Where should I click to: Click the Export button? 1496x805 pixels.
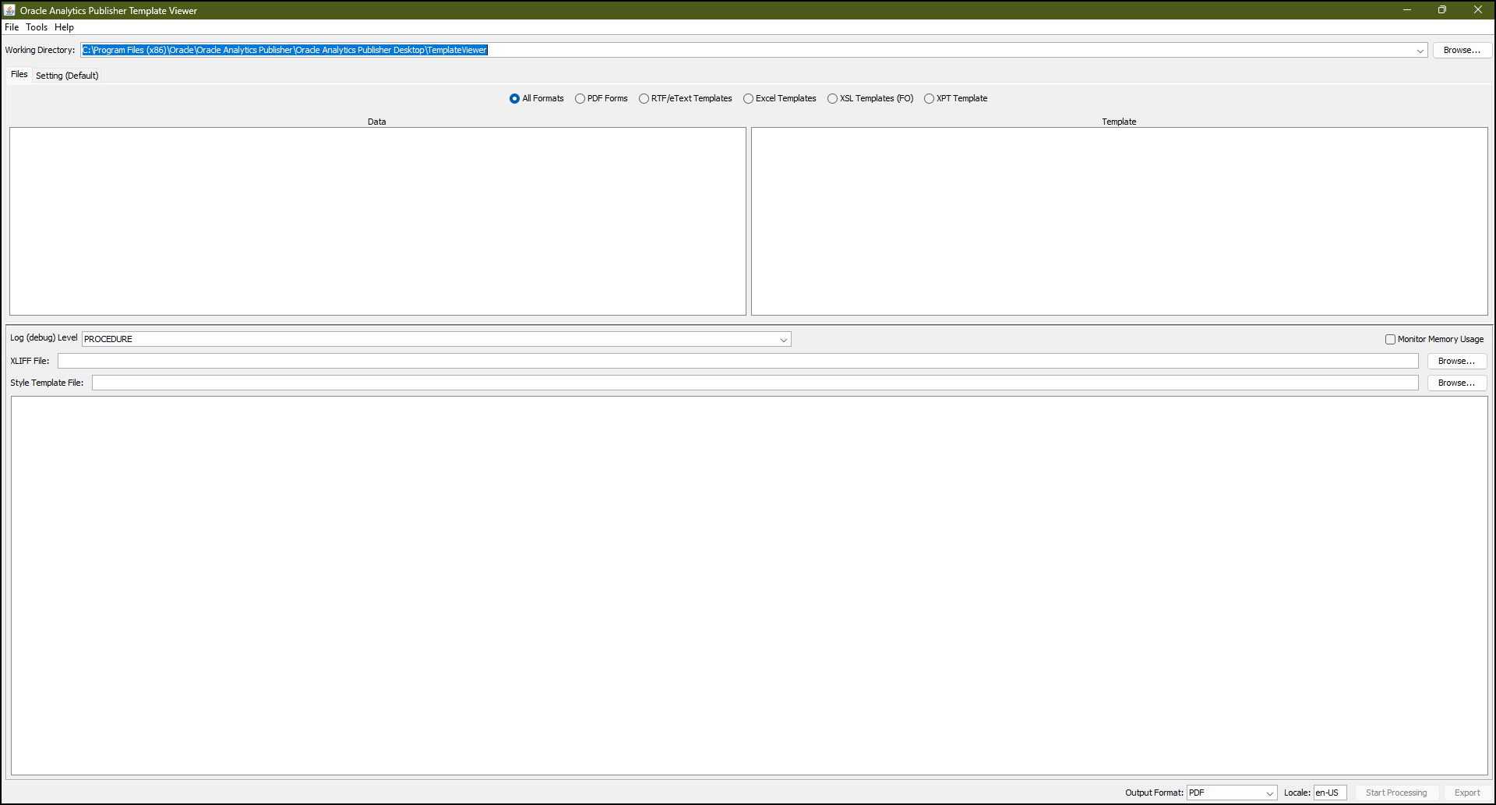click(x=1467, y=793)
